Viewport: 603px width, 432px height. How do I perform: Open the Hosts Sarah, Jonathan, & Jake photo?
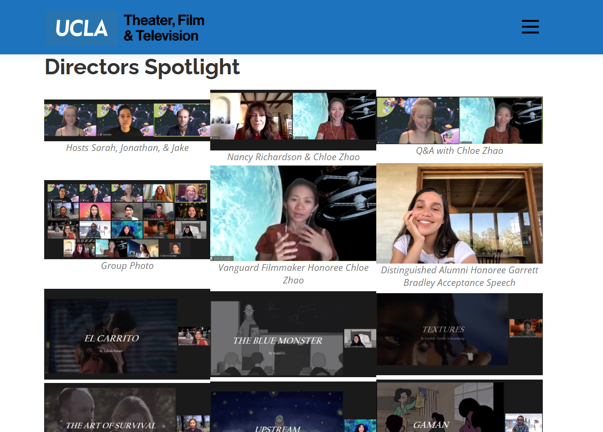pos(127,120)
